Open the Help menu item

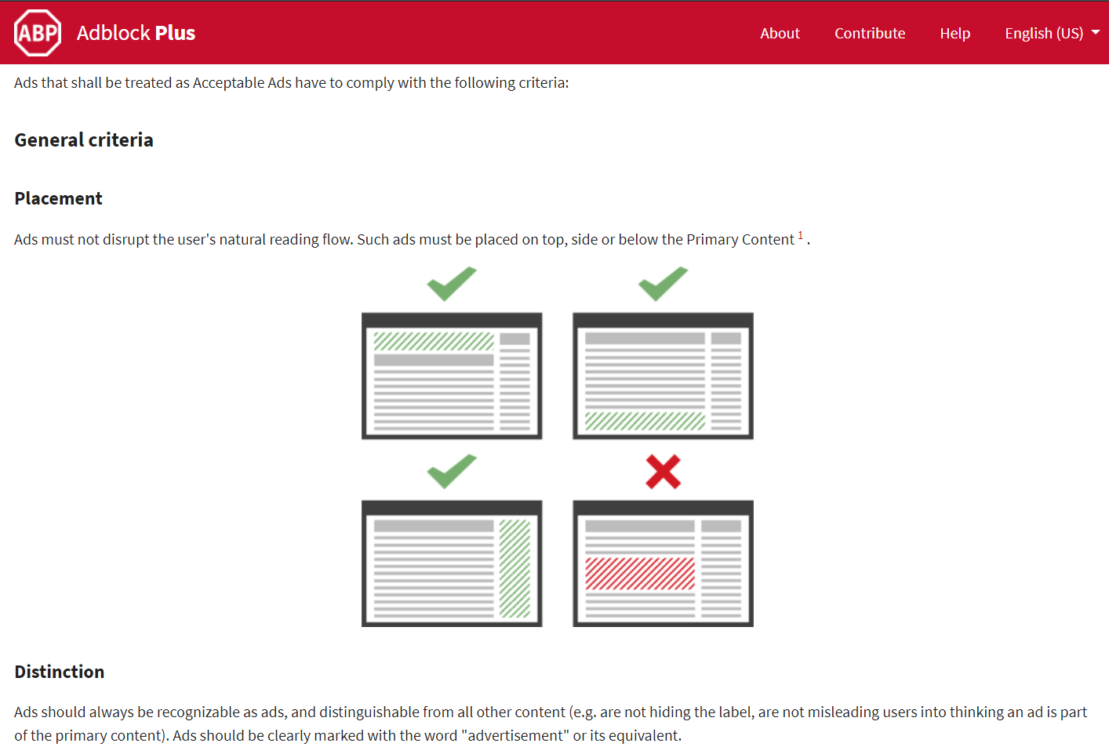tap(955, 33)
